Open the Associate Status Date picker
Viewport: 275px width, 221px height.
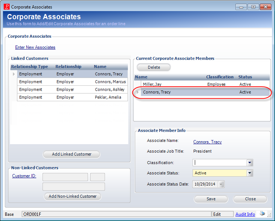(221, 184)
